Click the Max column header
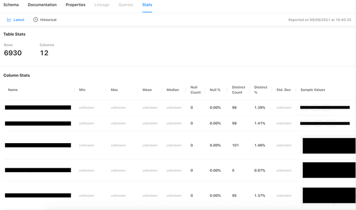Image resolution: width=356 pixels, height=210 pixels. 114,90
